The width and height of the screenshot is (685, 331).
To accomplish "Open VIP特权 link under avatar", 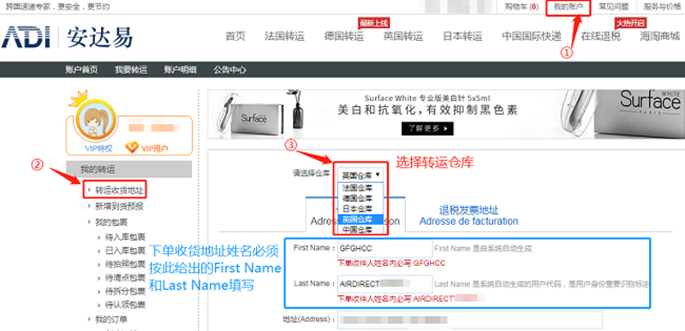I will tap(98, 149).
